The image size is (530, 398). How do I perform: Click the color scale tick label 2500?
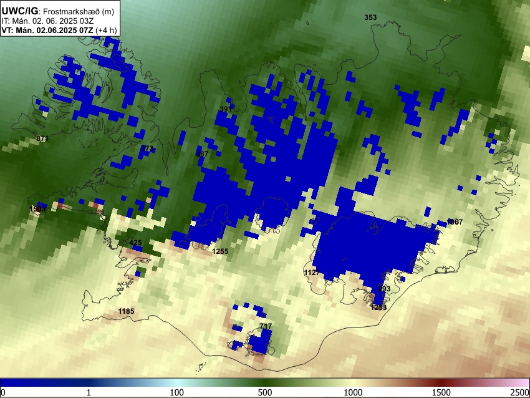pyautogui.click(x=520, y=392)
